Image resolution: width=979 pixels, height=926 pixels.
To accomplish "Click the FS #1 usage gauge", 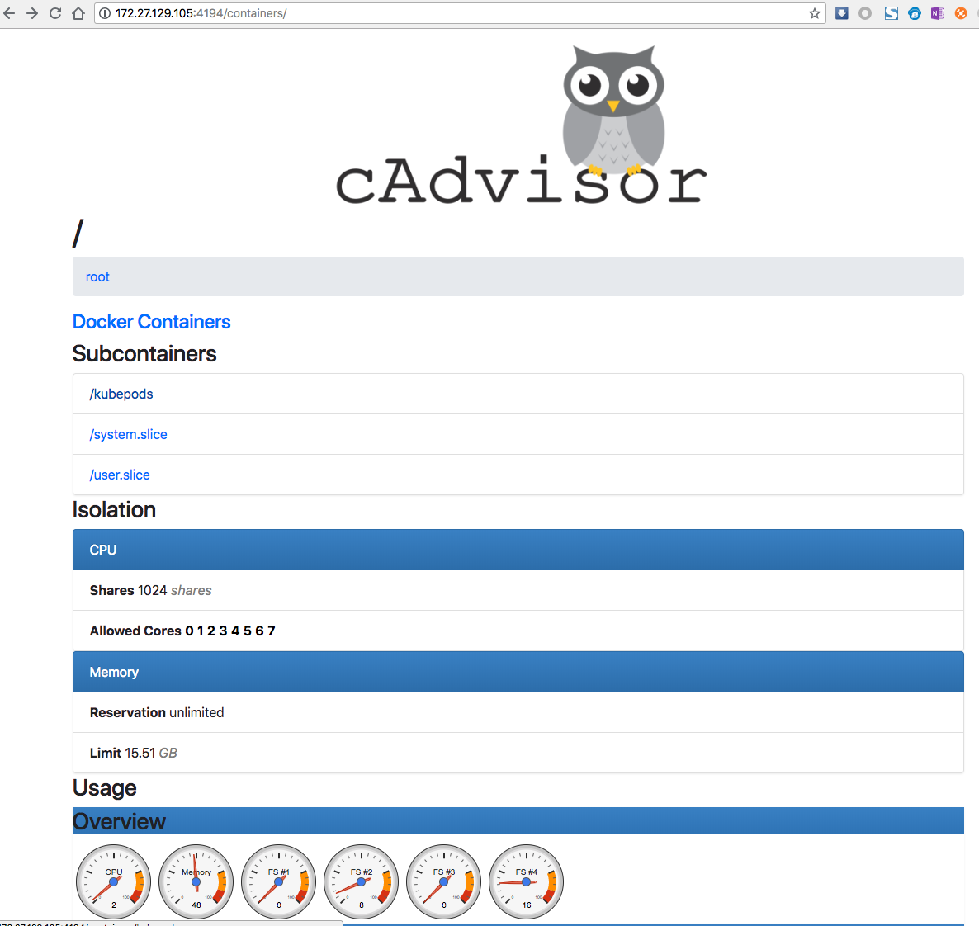I will point(278,881).
